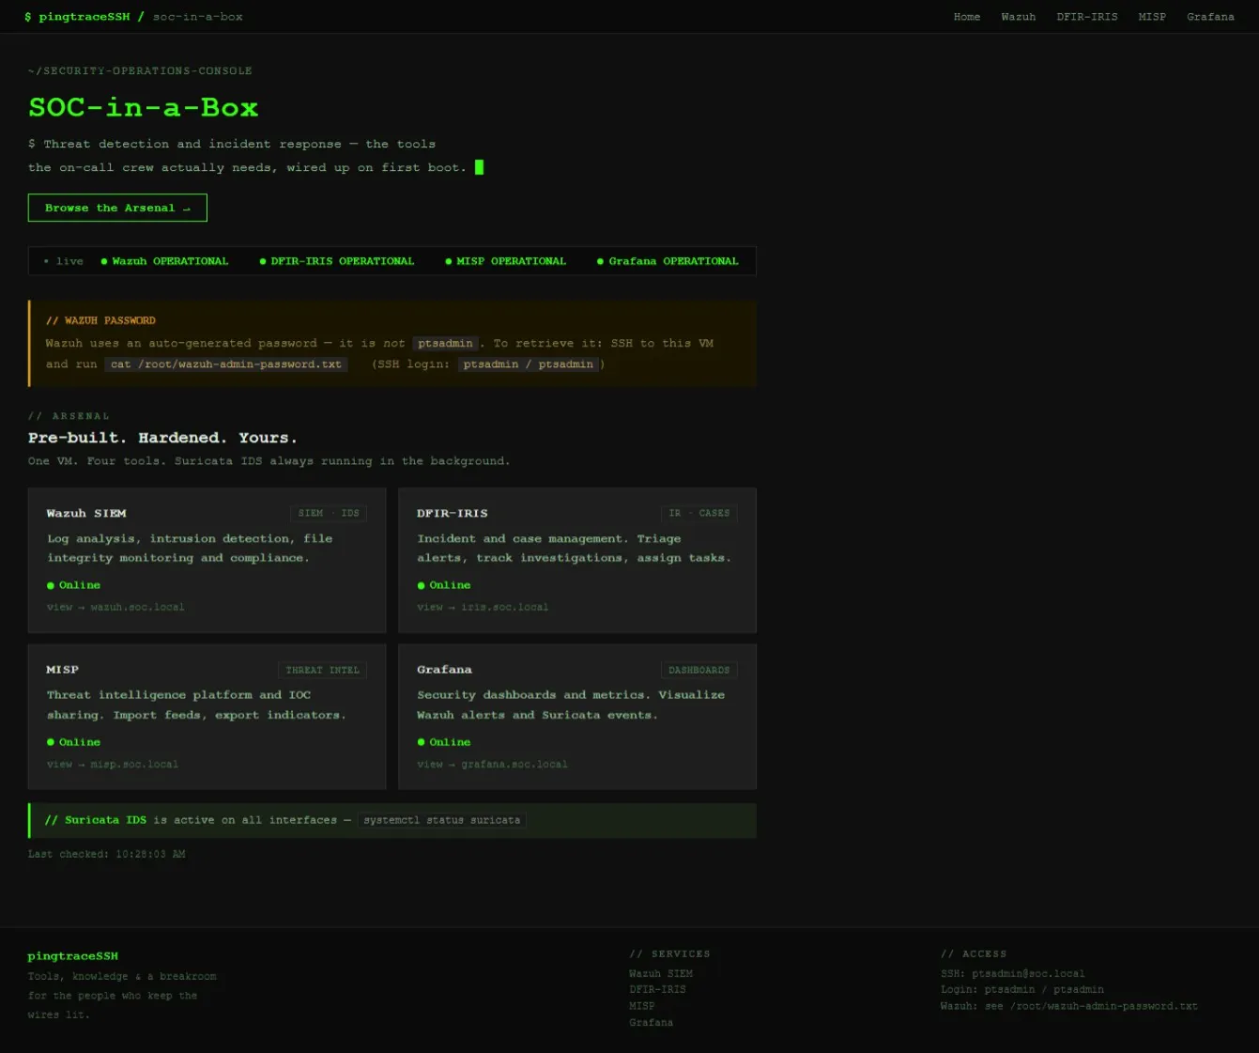Image resolution: width=1259 pixels, height=1053 pixels.
Task: Open the MISP card title
Action: tap(62, 669)
